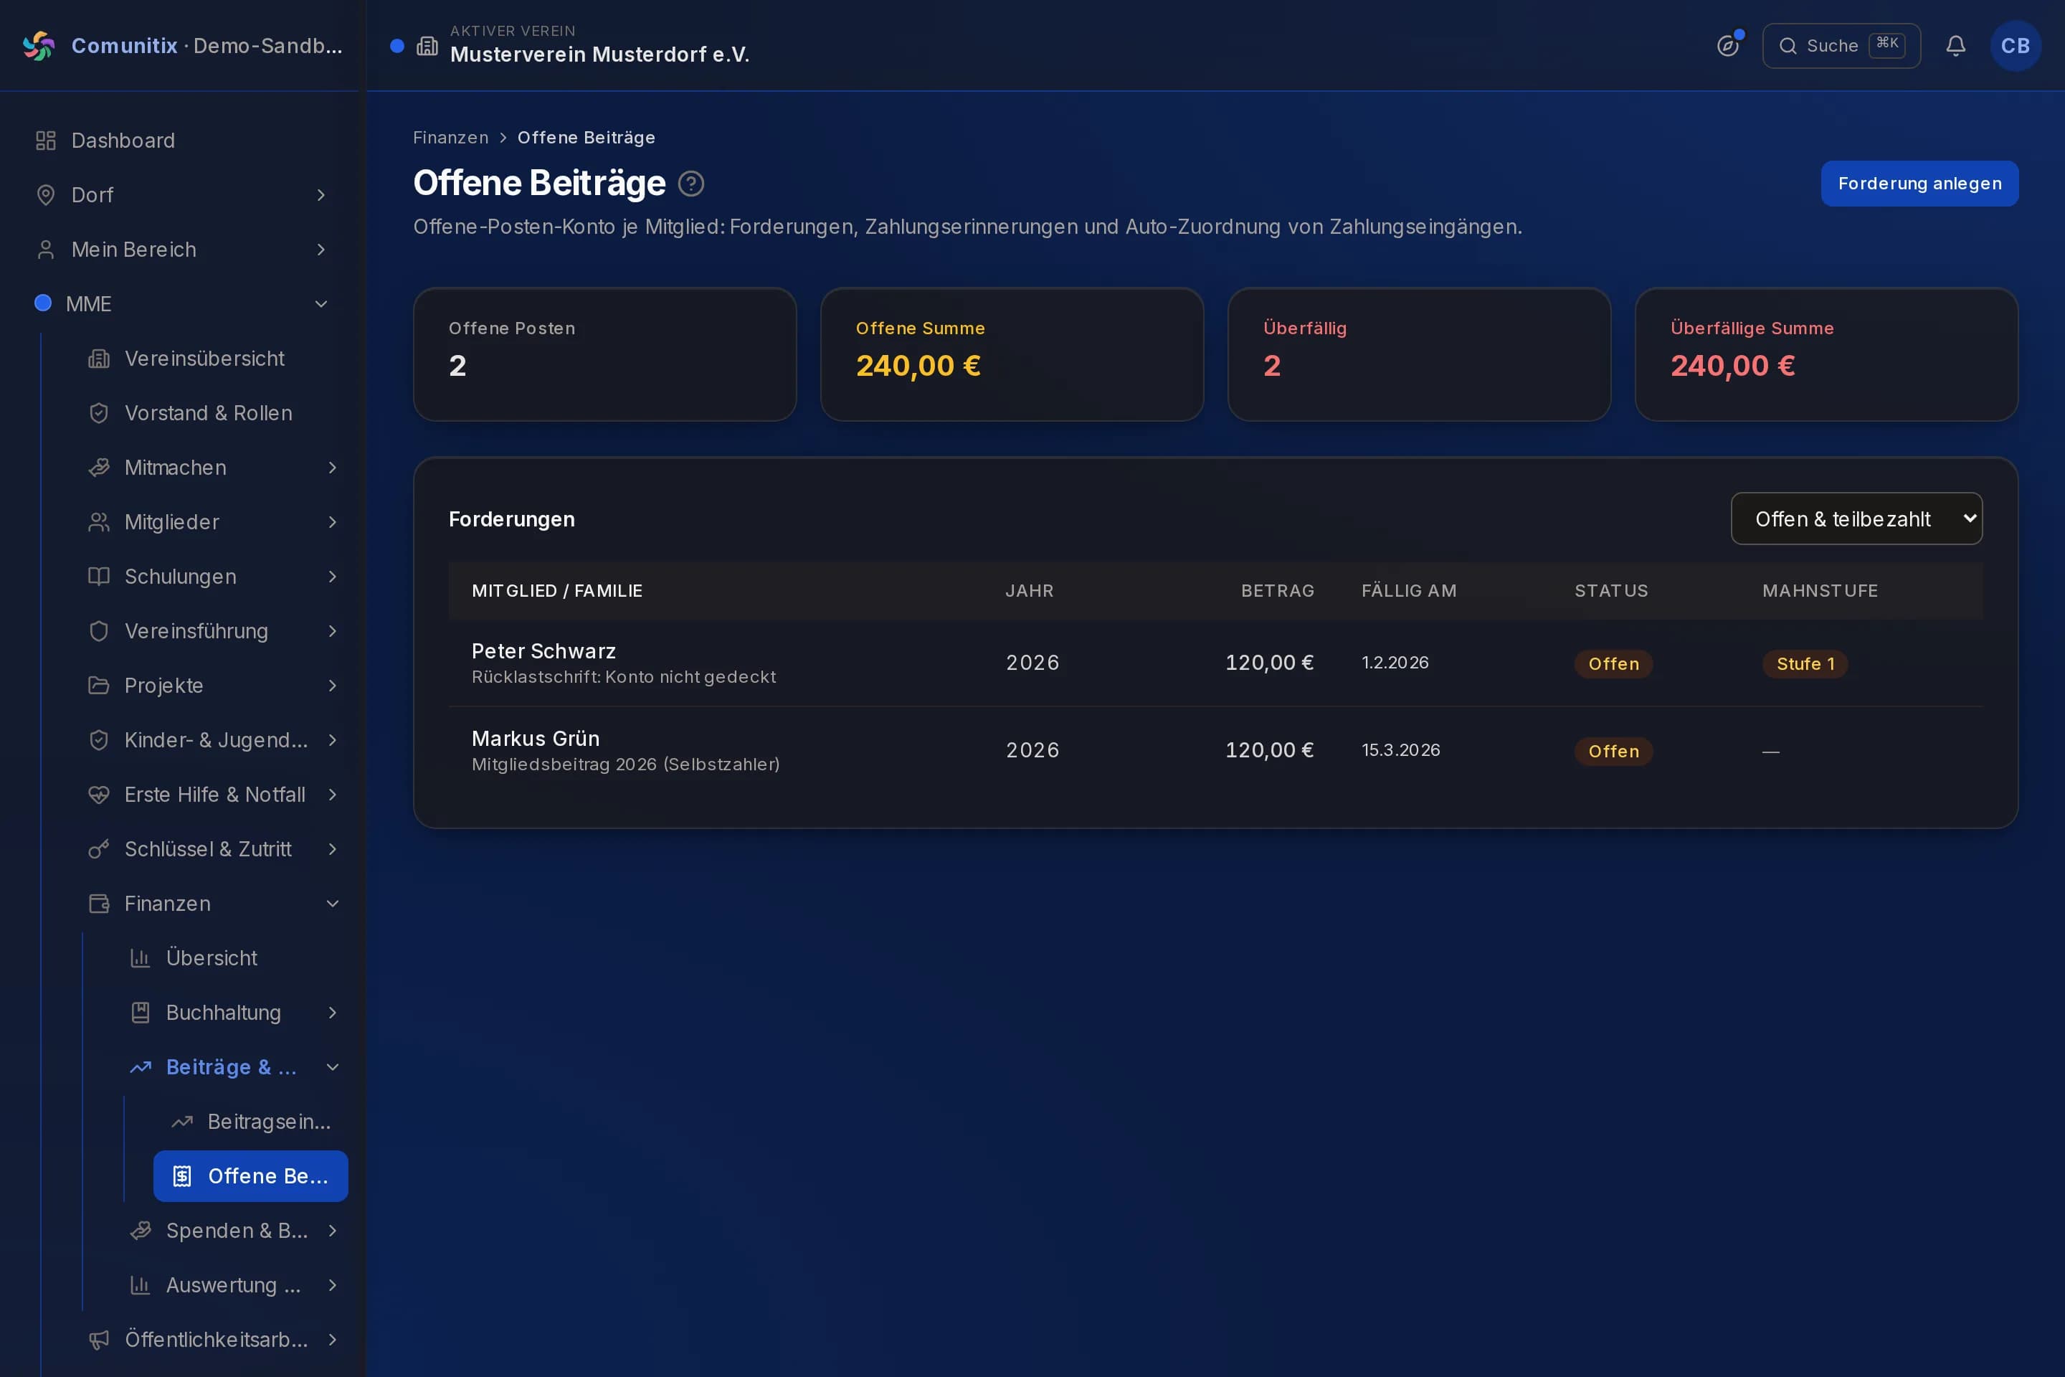Collapse the MME section chevron
This screenshot has height=1377, width=2065.
tap(321, 304)
